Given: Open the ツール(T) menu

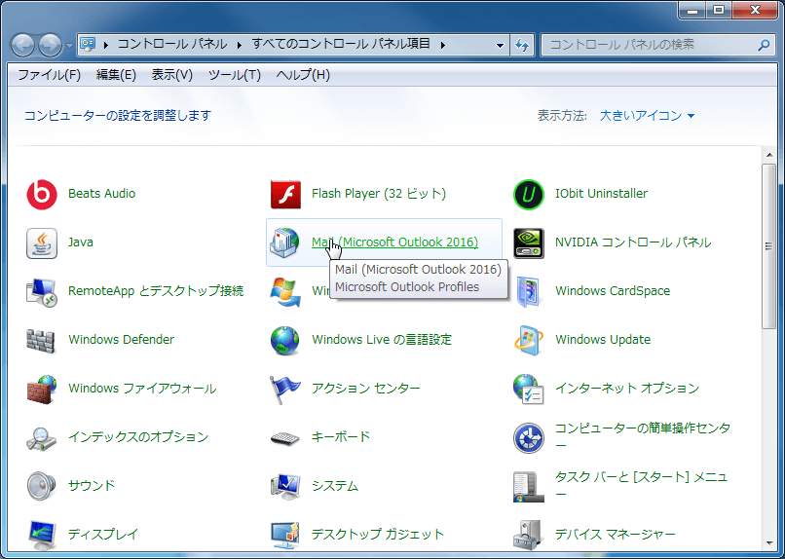Looking at the screenshot, I should tap(235, 75).
